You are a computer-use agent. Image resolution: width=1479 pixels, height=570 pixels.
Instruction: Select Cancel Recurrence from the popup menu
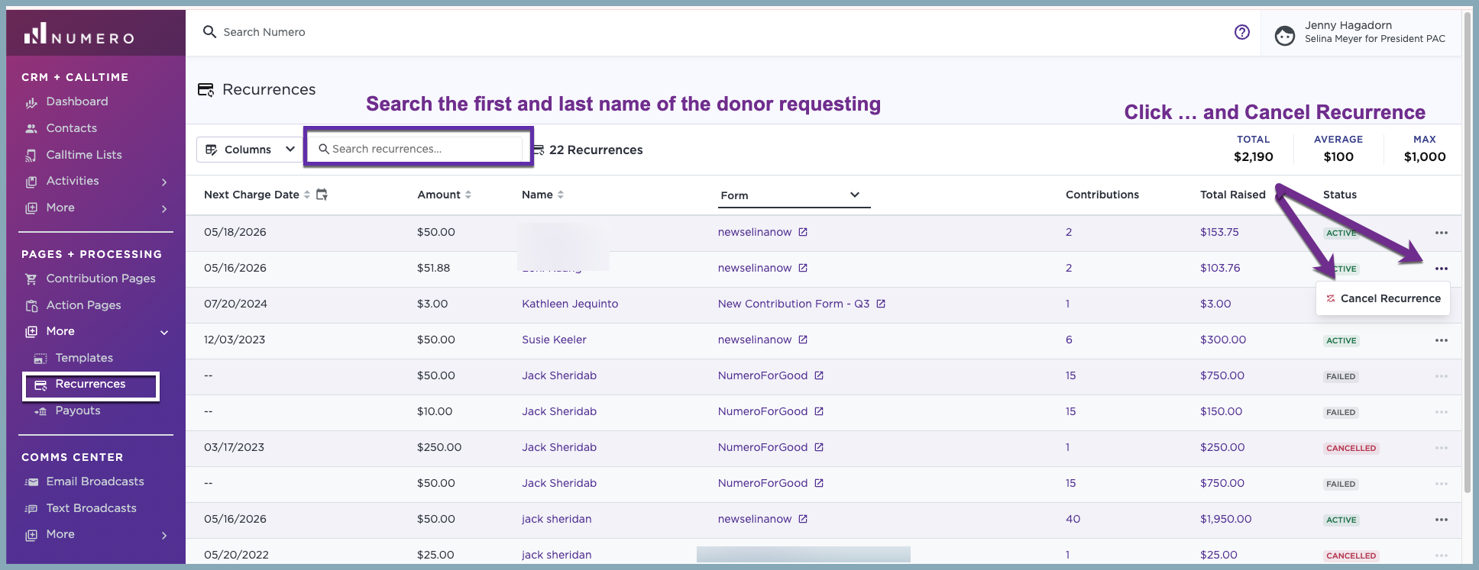[x=1383, y=298]
